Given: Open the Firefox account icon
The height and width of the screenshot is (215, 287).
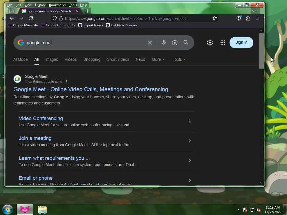Looking at the screenshot, I should pos(239,18).
